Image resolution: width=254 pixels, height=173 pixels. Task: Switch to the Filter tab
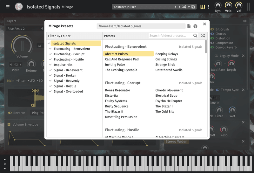click(21, 80)
